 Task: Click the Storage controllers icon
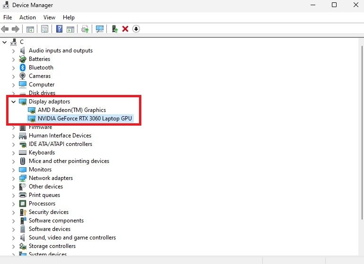[23, 246]
